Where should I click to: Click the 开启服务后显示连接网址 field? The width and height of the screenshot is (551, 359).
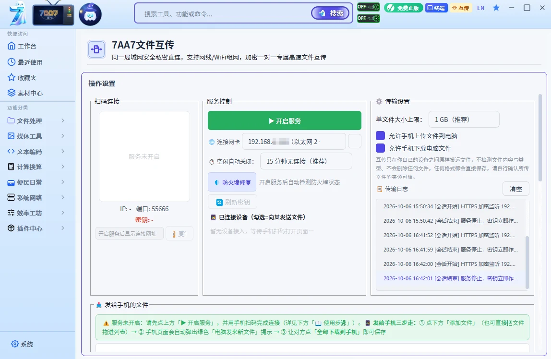point(129,234)
